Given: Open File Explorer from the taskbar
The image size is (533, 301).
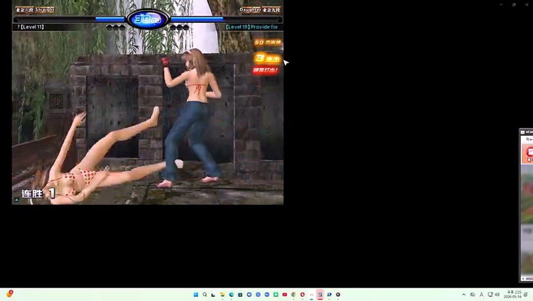Looking at the screenshot, I should pos(222,295).
